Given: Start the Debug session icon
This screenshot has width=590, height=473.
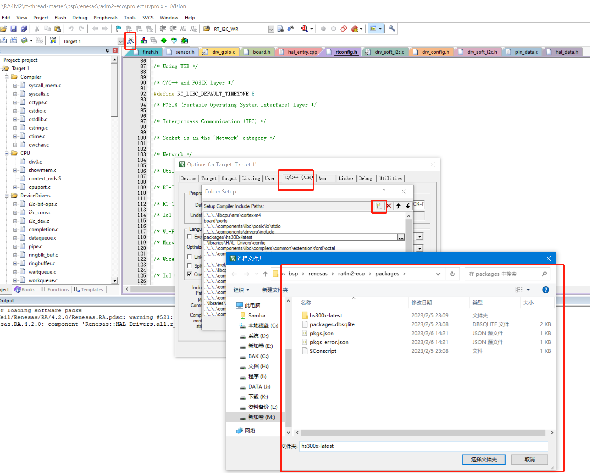Looking at the screenshot, I should (304, 29).
